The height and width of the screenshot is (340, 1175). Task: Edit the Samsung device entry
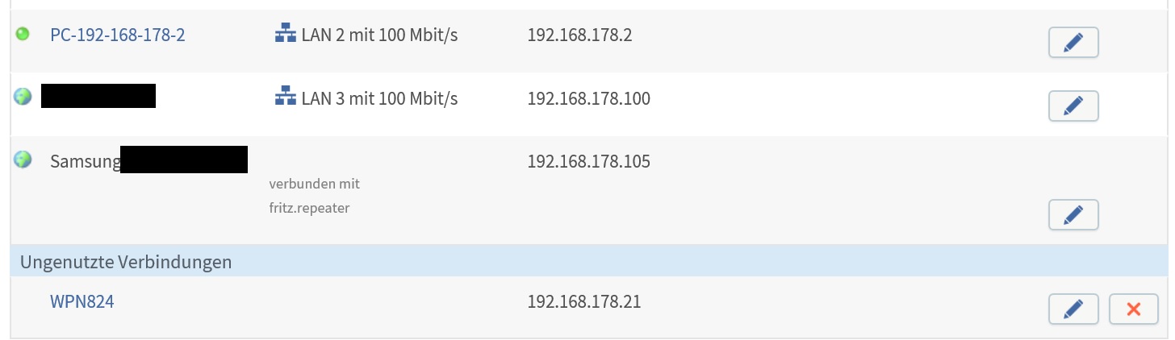tap(1073, 214)
